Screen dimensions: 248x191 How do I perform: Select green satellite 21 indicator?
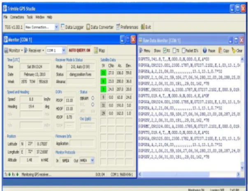pyautogui.click(x=103, y=73)
